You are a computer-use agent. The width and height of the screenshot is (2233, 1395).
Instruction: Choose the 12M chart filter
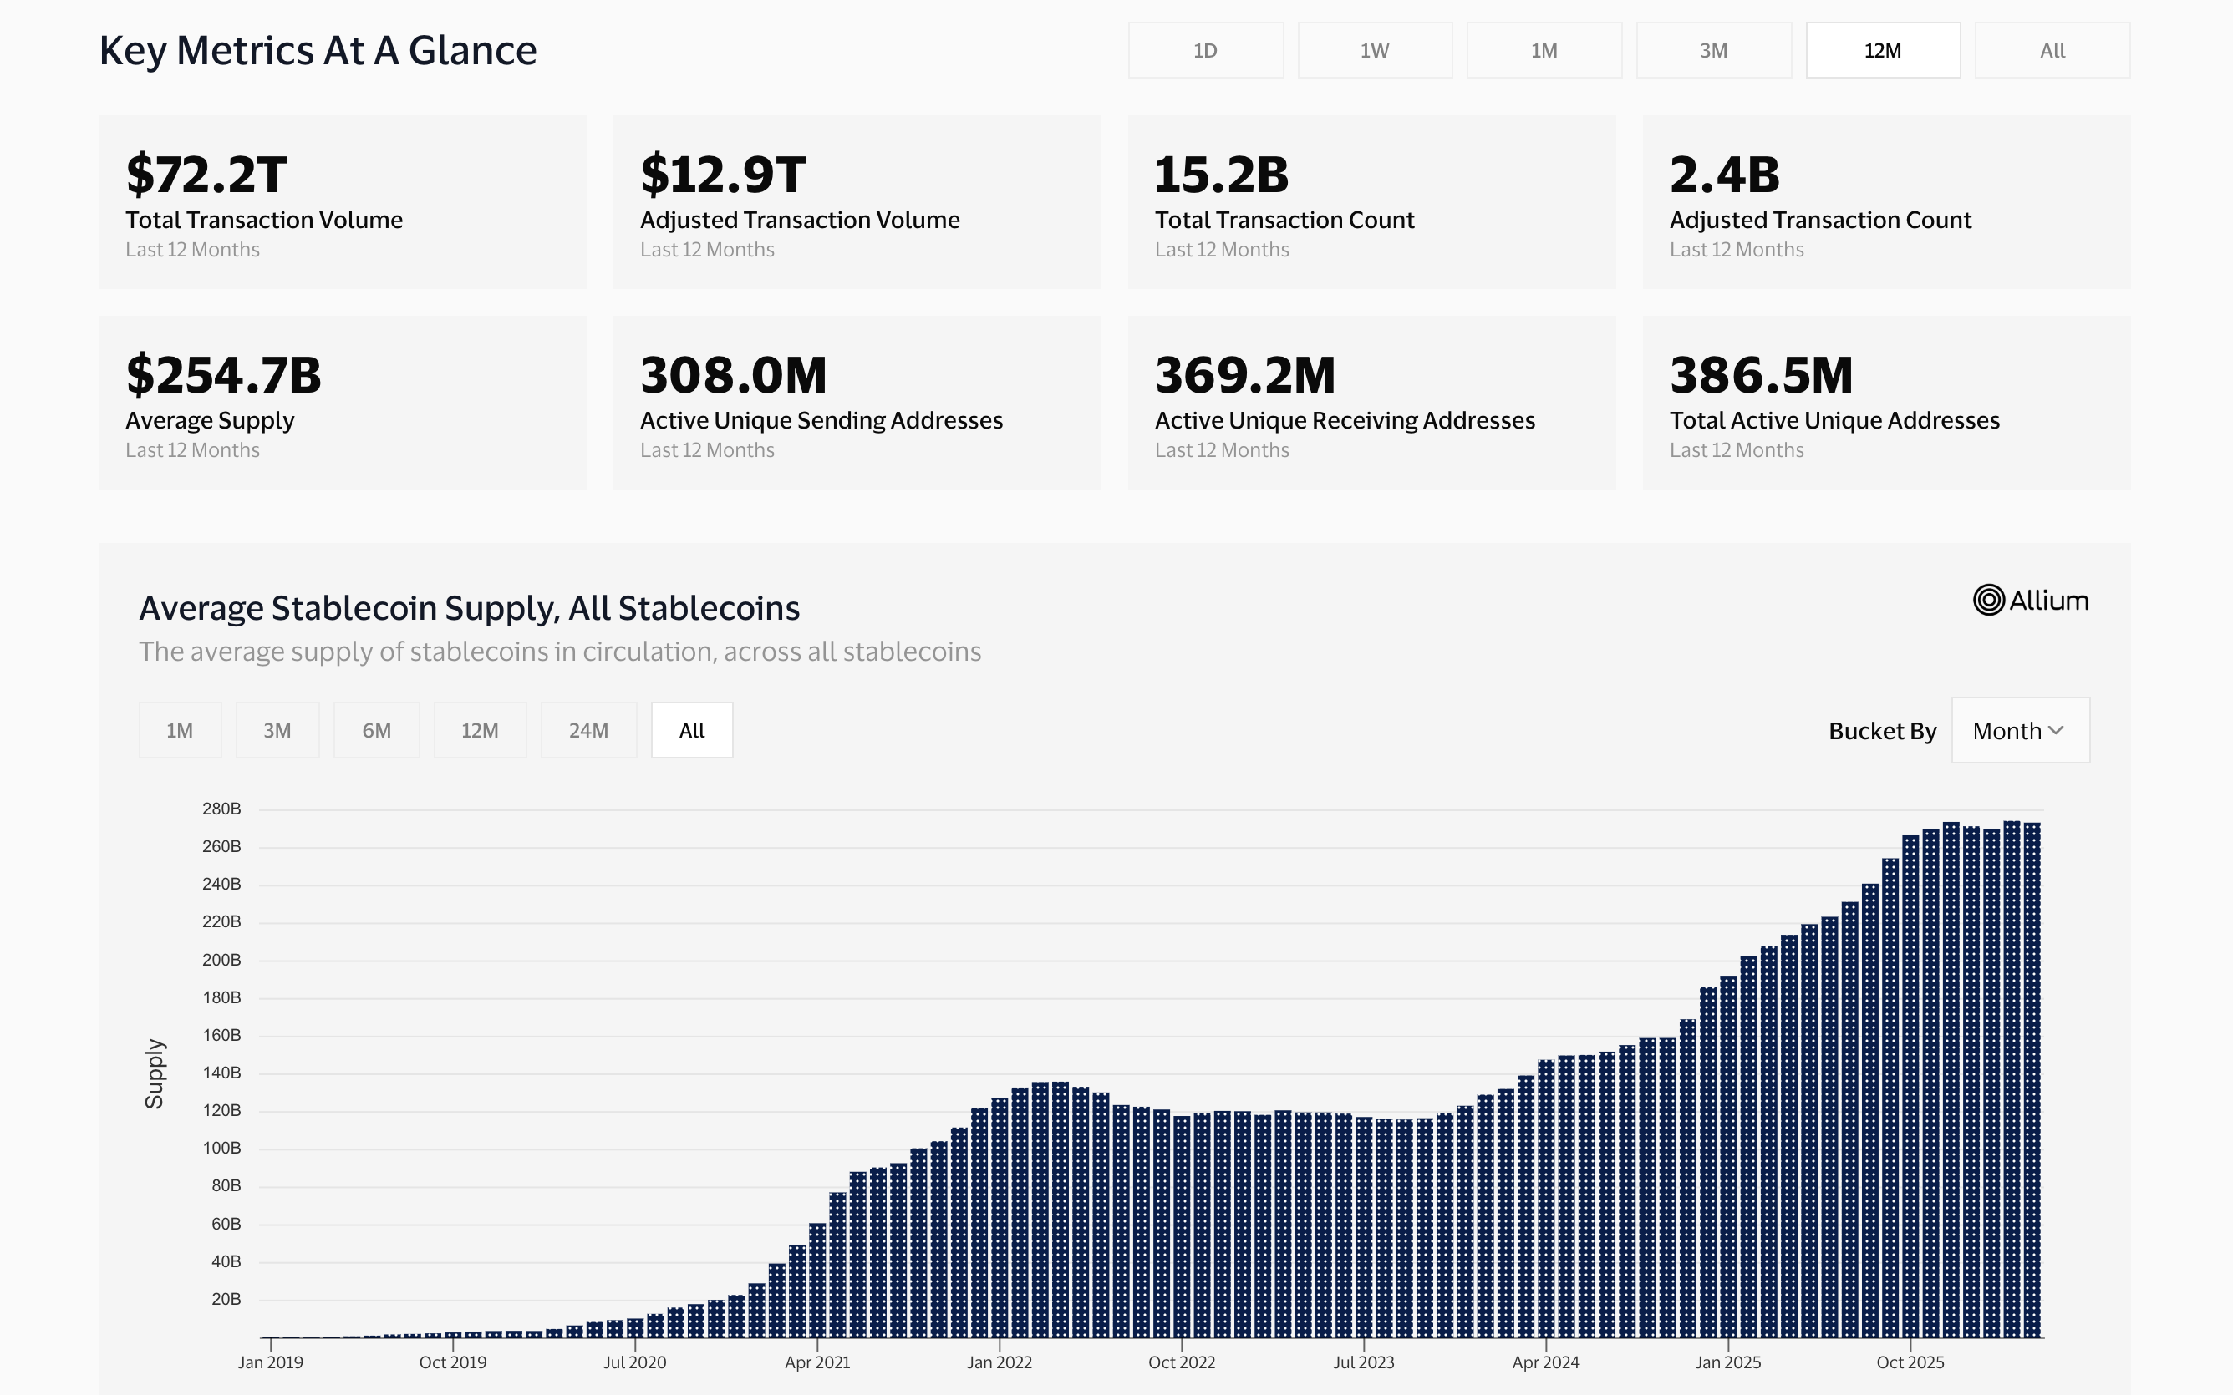point(480,730)
